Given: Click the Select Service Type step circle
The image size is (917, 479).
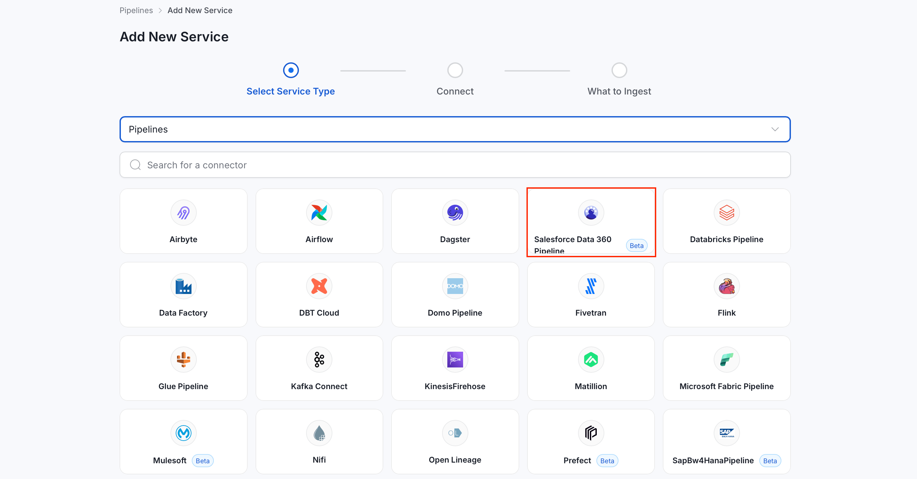Looking at the screenshot, I should [x=291, y=71].
